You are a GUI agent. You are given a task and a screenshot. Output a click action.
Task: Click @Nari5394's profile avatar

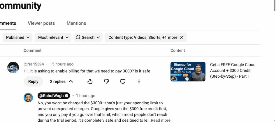click(x=13, y=68)
